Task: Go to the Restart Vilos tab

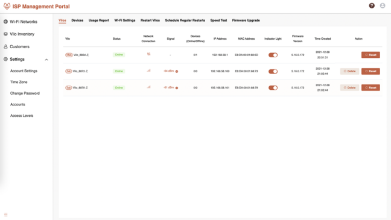Action: click(x=150, y=20)
